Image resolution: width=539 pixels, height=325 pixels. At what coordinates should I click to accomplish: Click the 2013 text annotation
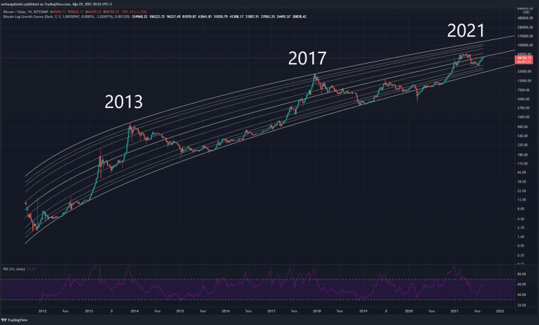(x=124, y=102)
